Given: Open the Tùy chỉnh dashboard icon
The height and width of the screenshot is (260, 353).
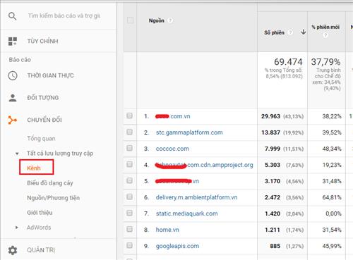Looking at the screenshot, I should (13, 41).
